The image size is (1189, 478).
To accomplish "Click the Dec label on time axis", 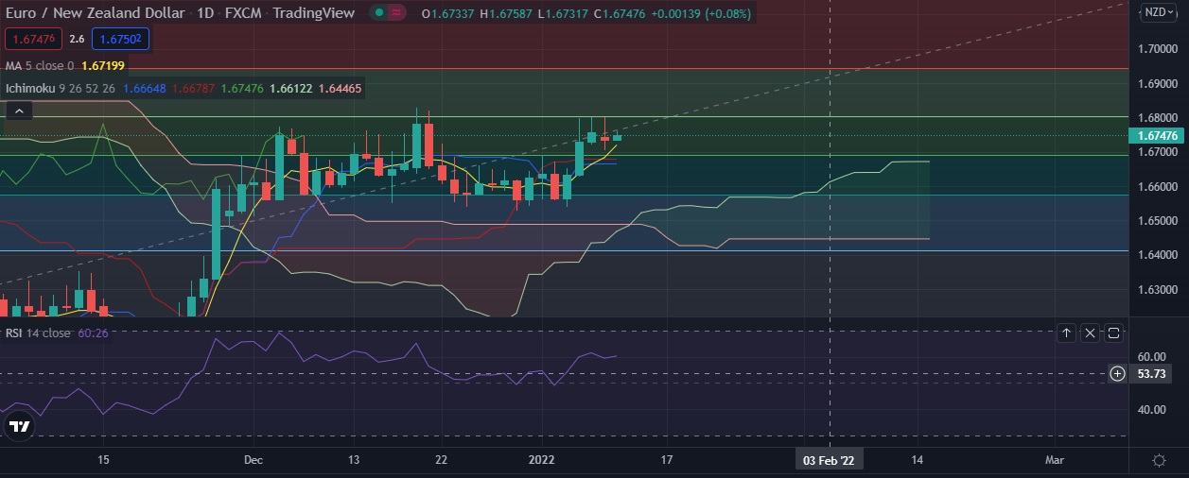I will (254, 460).
